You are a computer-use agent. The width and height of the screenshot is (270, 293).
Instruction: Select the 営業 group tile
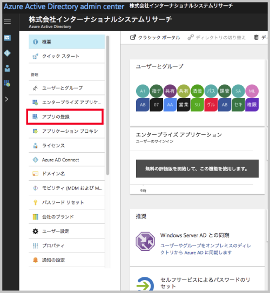coord(184,105)
